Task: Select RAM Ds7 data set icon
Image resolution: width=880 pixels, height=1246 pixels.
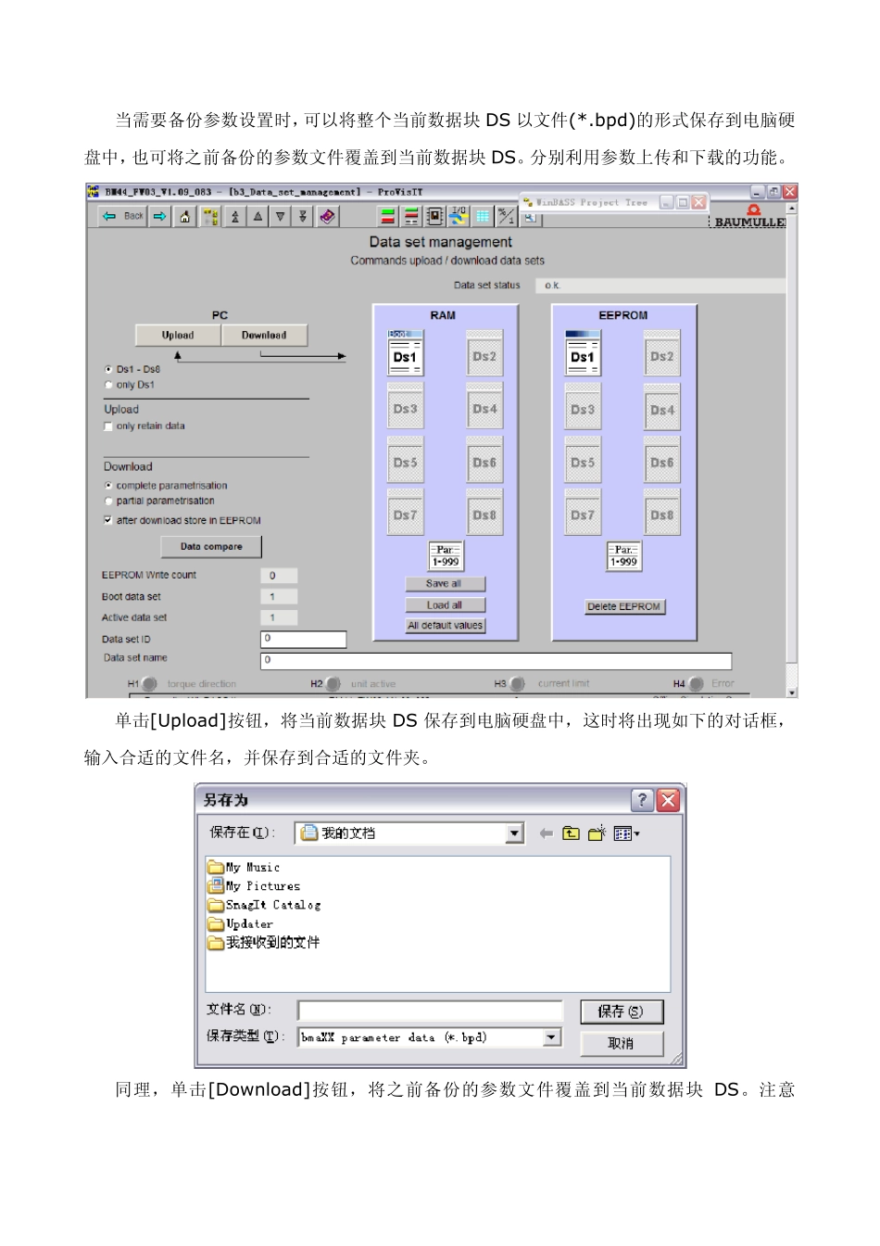Action: click(405, 513)
